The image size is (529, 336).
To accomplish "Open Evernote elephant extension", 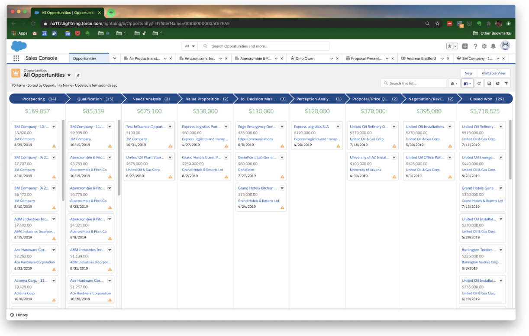I will click(x=479, y=23).
